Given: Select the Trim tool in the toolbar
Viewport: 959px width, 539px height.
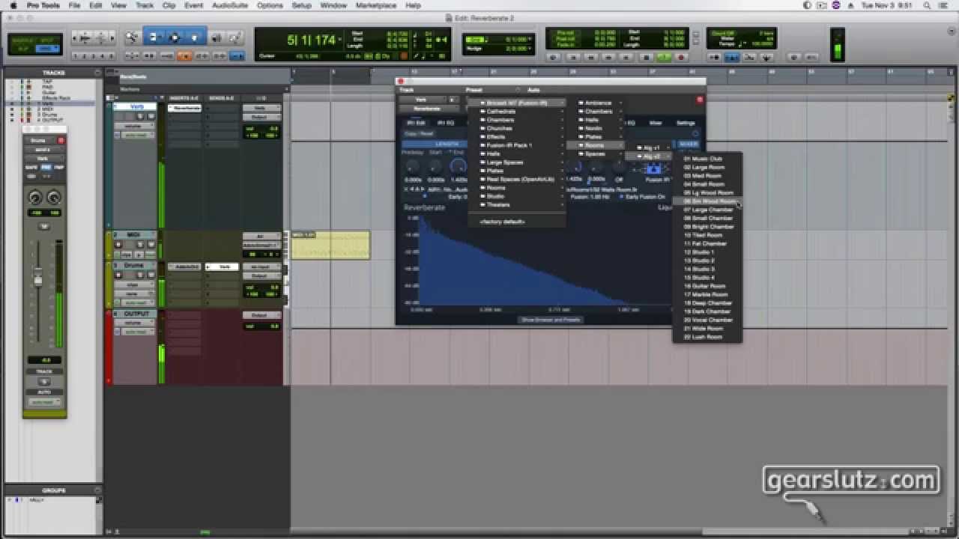Looking at the screenshot, I should click(154, 37).
